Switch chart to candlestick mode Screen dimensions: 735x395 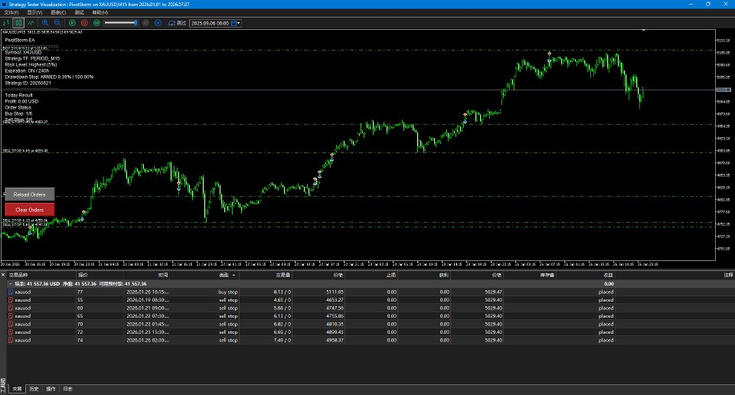point(18,22)
